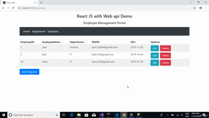Close the React App tab

pos(36,3)
